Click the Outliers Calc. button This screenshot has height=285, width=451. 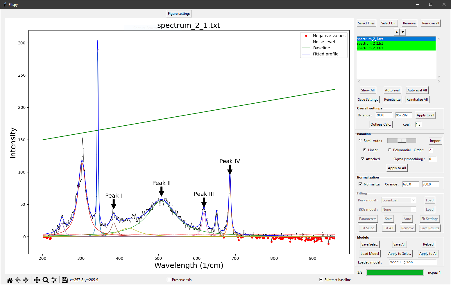tap(381, 124)
